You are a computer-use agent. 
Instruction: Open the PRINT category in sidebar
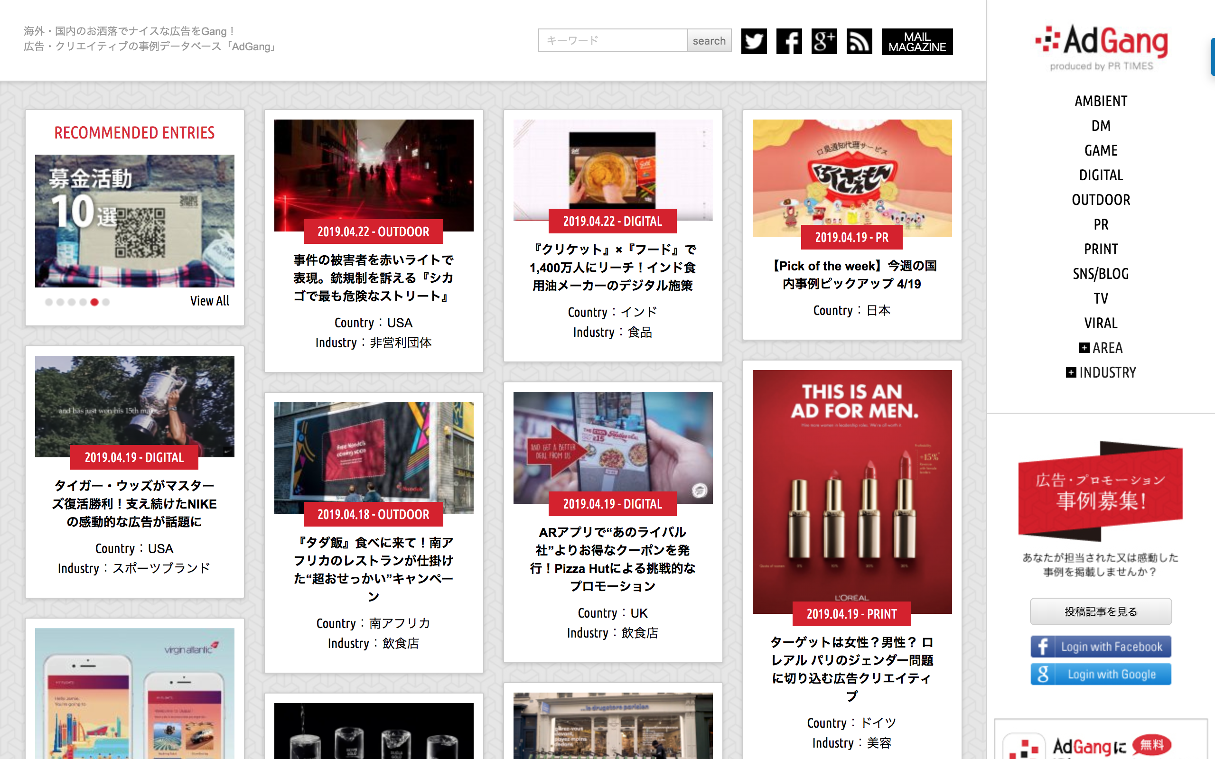(x=1101, y=249)
